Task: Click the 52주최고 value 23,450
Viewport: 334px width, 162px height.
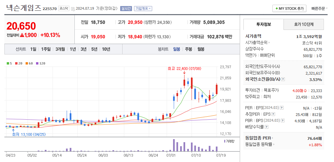Action: (302, 97)
